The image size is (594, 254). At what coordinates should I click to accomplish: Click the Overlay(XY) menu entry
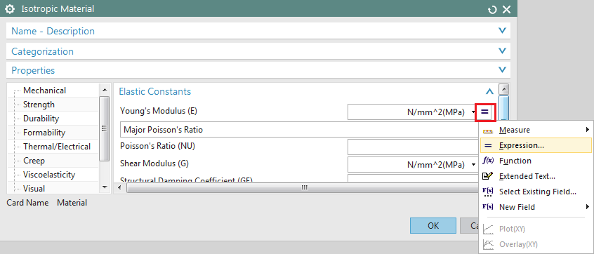pos(536,245)
